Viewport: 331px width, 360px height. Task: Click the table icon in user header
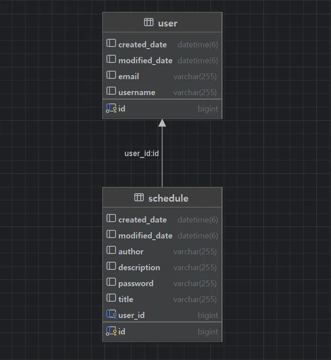click(149, 23)
